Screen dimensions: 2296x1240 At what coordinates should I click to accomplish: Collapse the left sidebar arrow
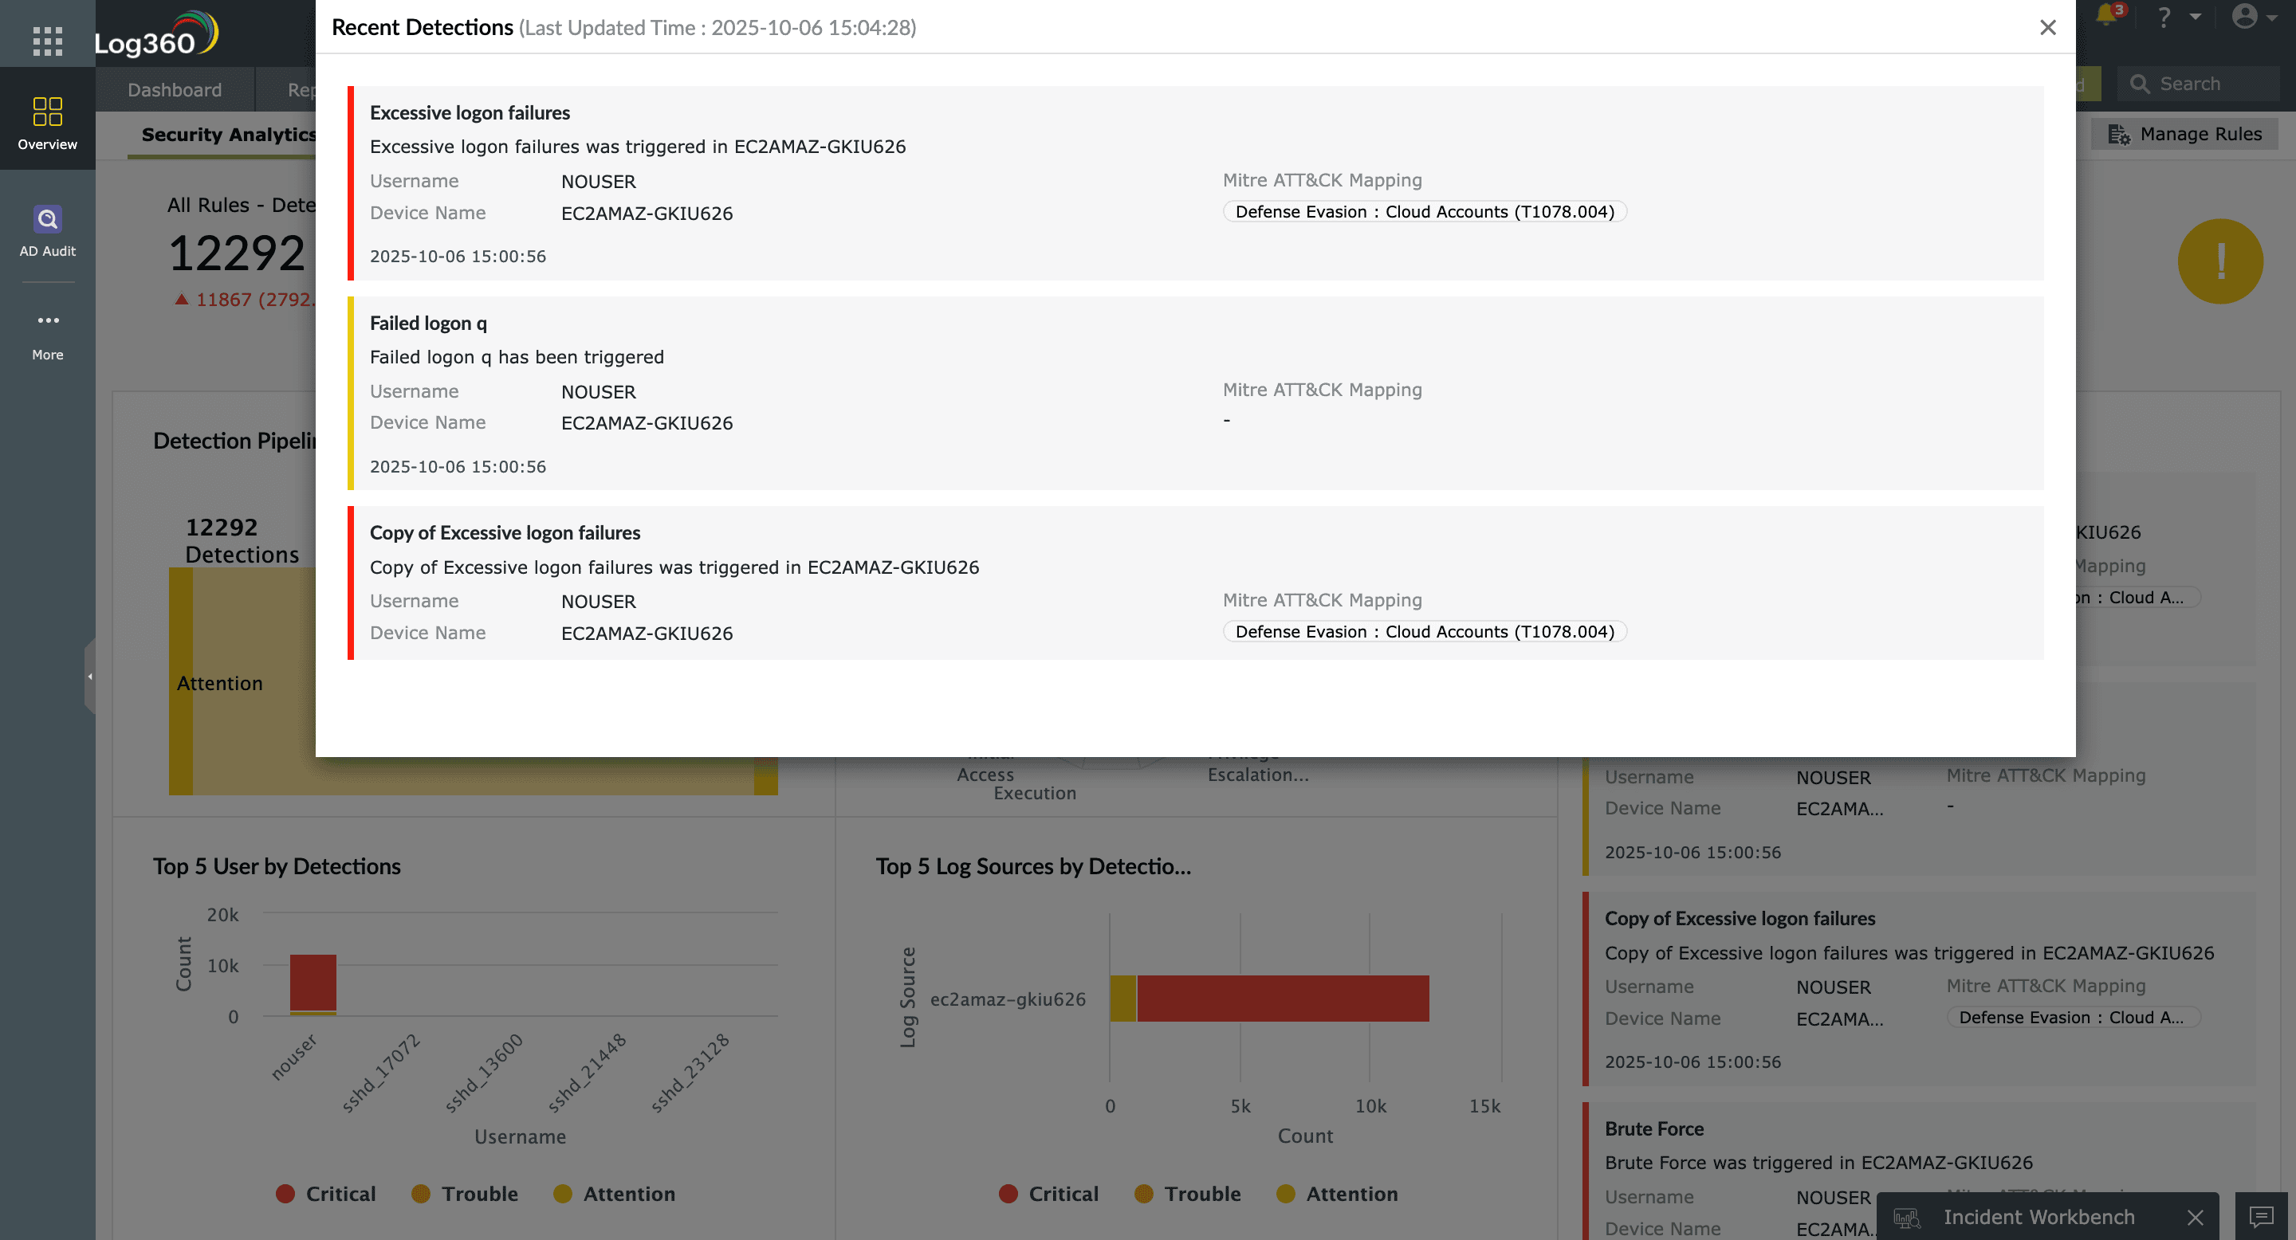pyautogui.click(x=89, y=677)
